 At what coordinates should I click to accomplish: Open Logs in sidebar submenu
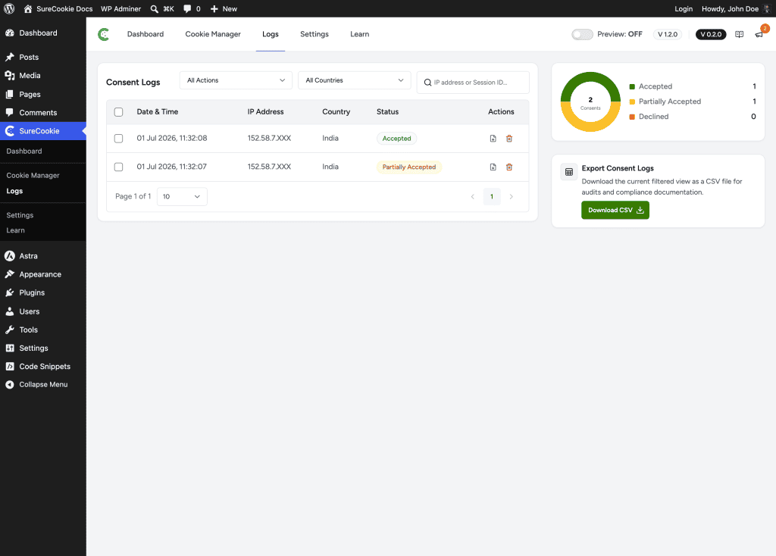point(14,191)
